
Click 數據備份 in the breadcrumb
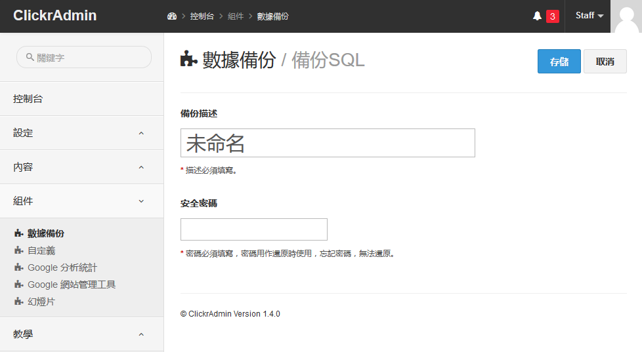272,16
